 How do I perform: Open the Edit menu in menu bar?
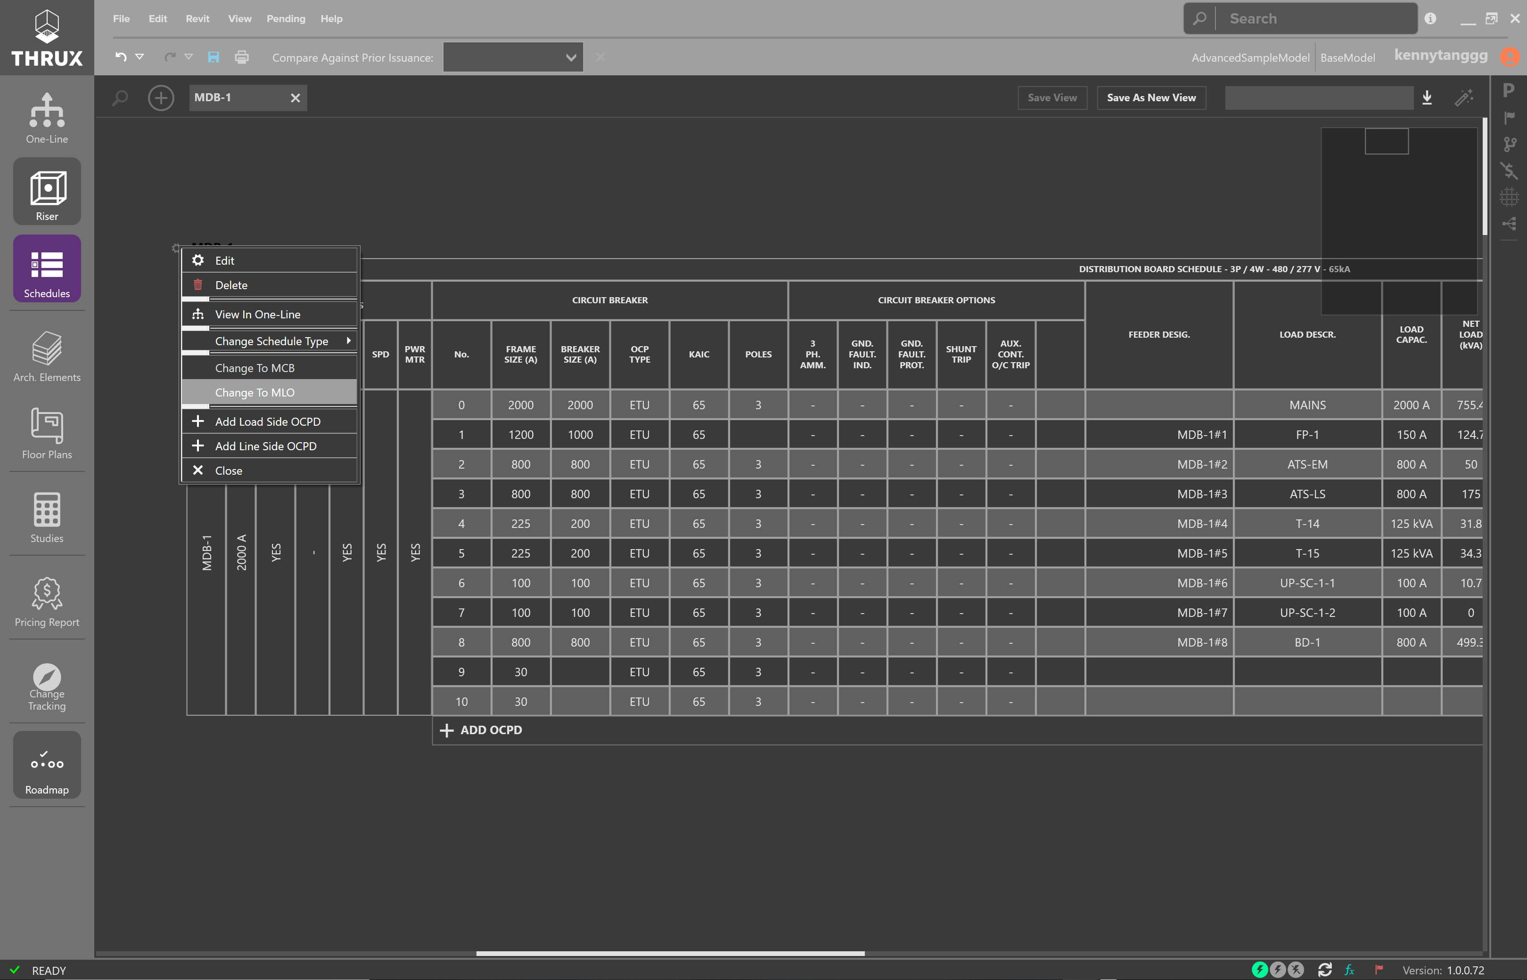pos(157,18)
